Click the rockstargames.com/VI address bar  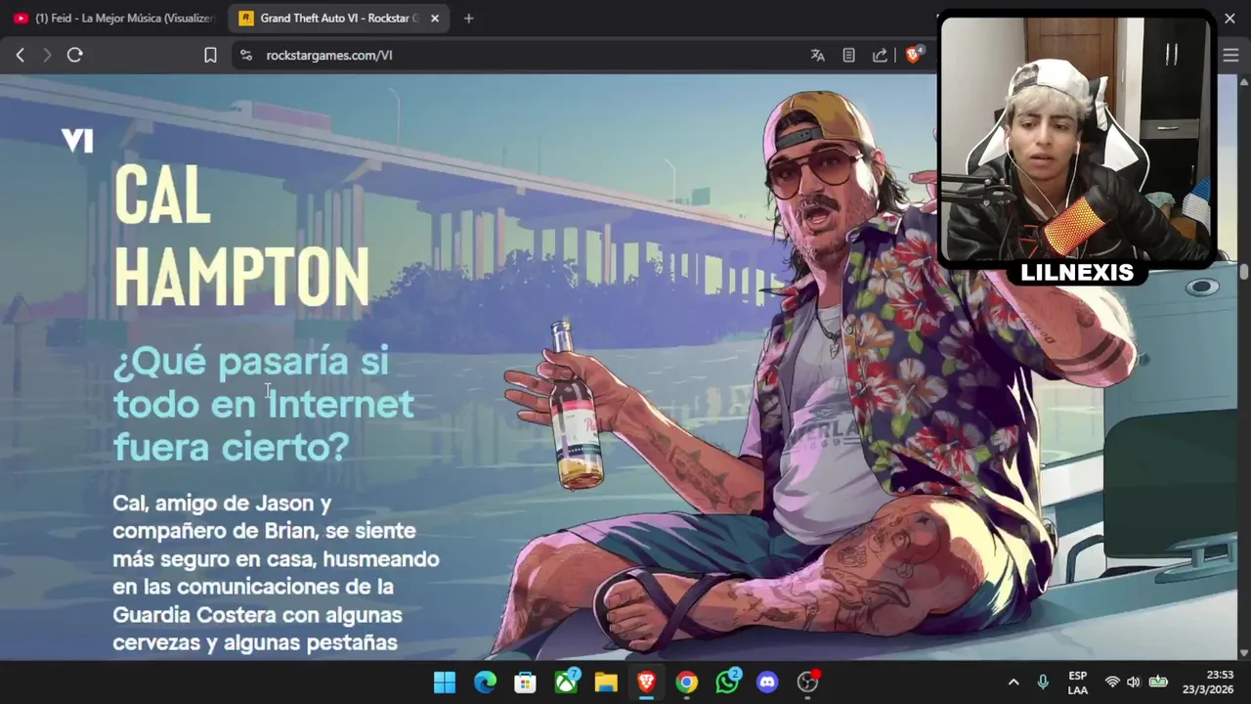pyautogui.click(x=329, y=56)
